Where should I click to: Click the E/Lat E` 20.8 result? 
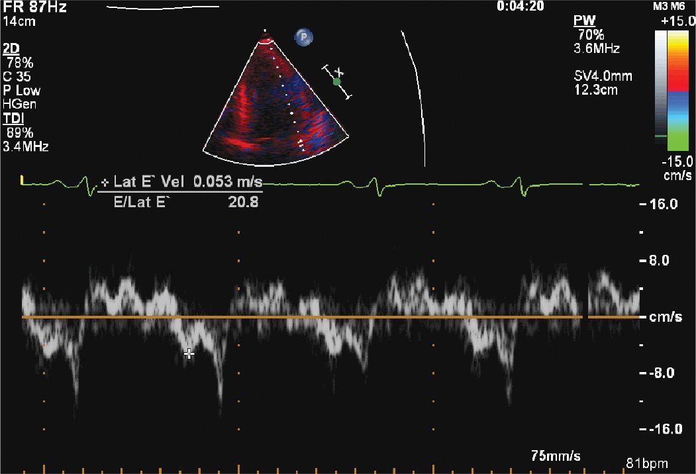point(187,201)
